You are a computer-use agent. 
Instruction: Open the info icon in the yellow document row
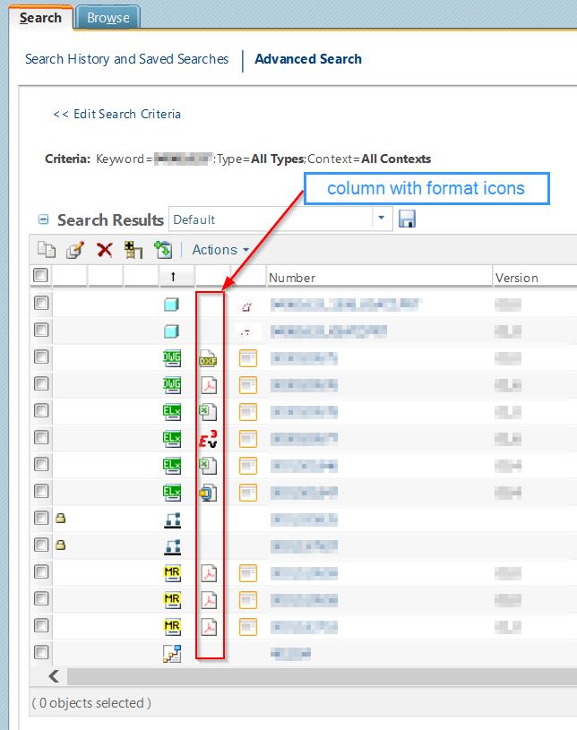pos(248,492)
